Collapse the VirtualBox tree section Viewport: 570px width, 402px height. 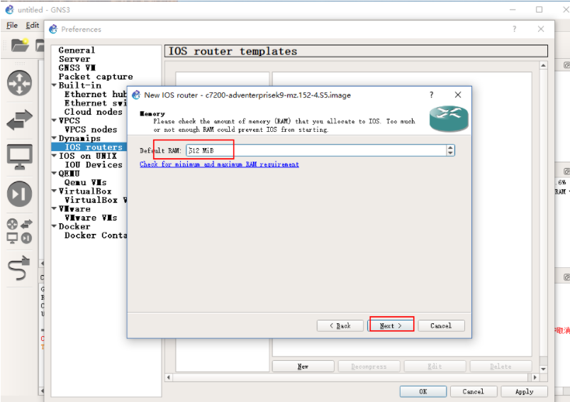tap(54, 191)
